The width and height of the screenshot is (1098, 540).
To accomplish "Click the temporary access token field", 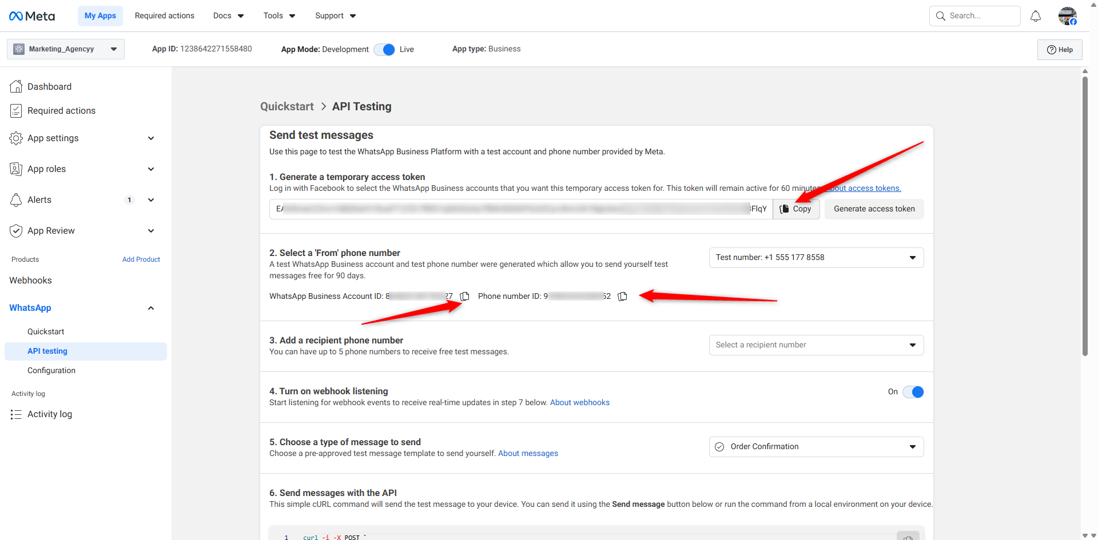I will (521, 209).
